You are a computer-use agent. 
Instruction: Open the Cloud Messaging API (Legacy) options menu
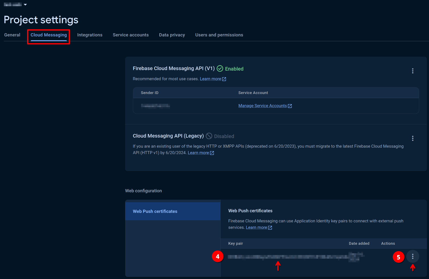click(413, 138)
